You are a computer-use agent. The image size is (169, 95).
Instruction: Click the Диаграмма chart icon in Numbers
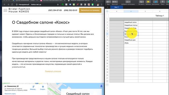tap(155, 2)
